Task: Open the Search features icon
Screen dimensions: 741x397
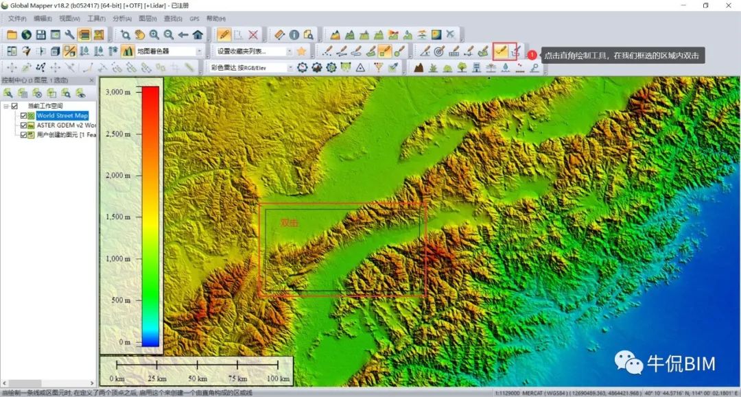Action: tap(309, 34)
